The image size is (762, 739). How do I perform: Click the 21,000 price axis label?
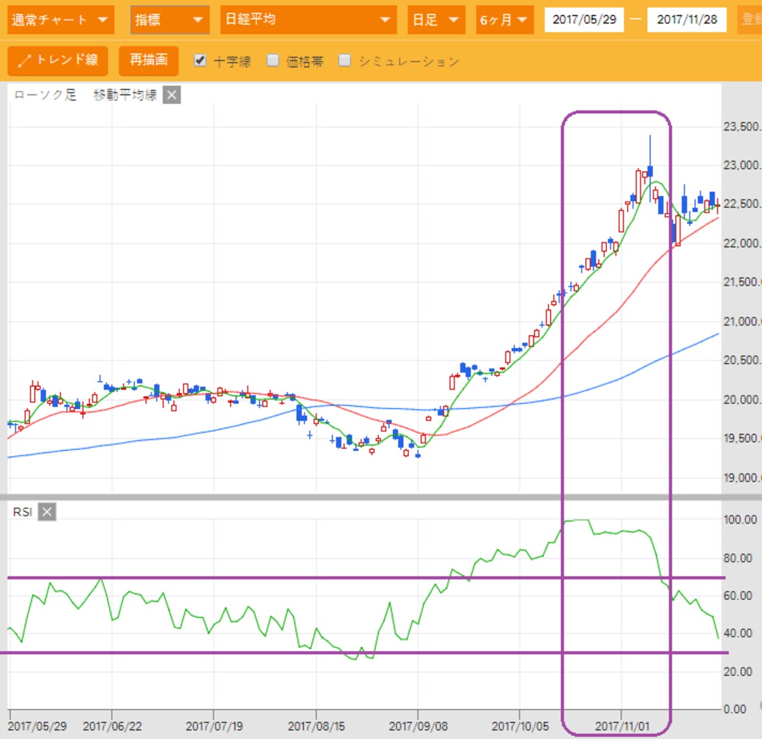point(742,322)
